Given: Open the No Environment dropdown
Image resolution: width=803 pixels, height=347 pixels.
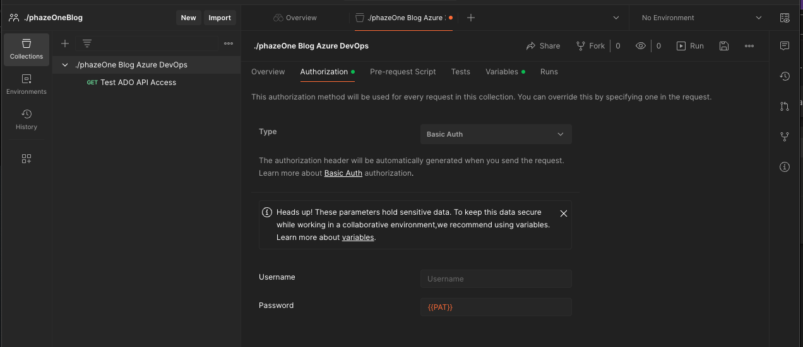Looking at the screenshot, I should pyautogui.click(x=701, y=18).
